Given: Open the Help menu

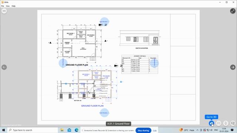Looking at the screenshot, I should coord(13,6).
